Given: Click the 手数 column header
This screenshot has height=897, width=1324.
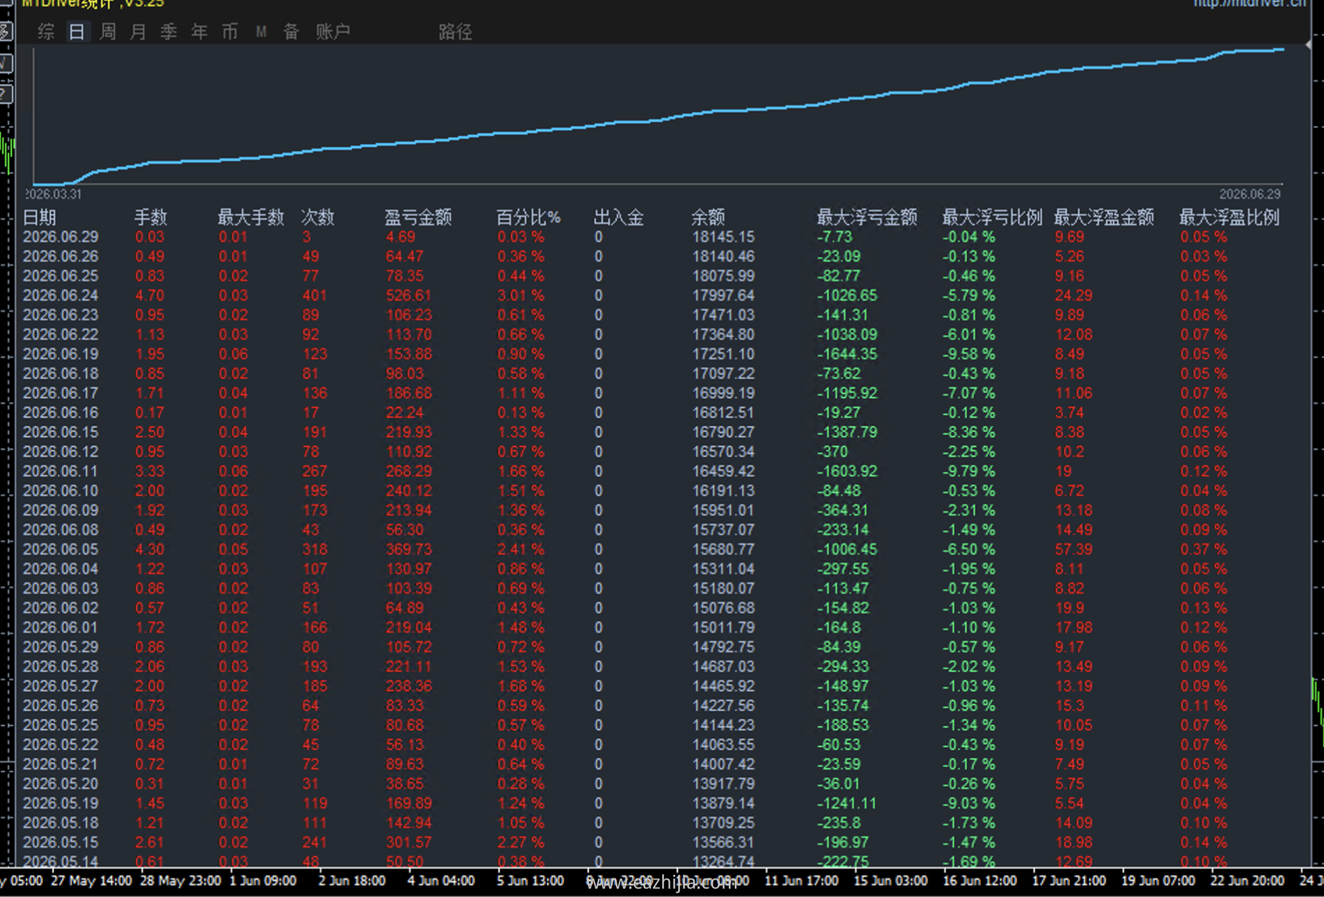Looking at the screenshot, I should pyautogui.click(x=151, y=217).
